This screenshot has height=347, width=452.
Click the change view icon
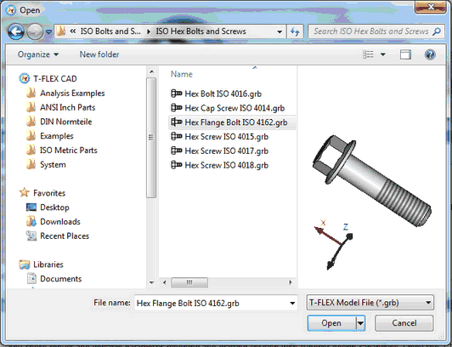pos(368,54)
